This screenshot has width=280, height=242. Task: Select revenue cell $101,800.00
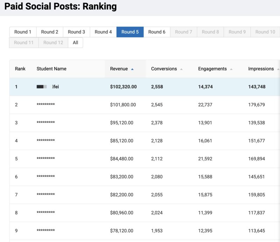123,105
